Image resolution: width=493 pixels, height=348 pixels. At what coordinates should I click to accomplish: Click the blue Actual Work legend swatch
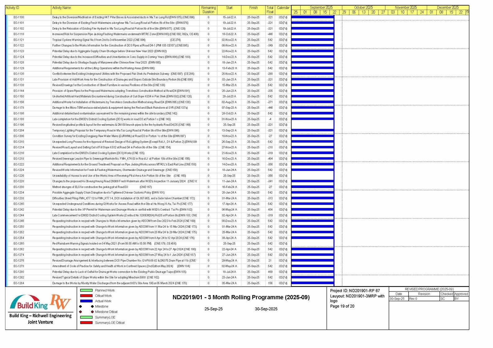click(86, 301)
